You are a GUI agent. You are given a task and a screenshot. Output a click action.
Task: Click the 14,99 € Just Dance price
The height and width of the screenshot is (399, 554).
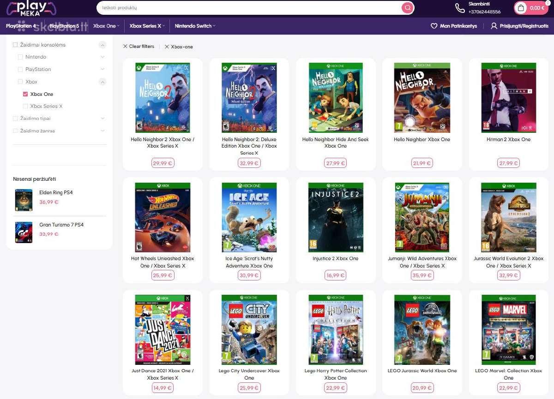click(163, 388)
